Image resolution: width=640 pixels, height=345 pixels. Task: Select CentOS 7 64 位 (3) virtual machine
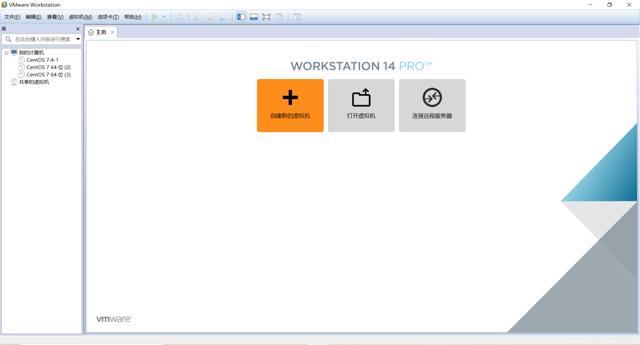point(49,75)
